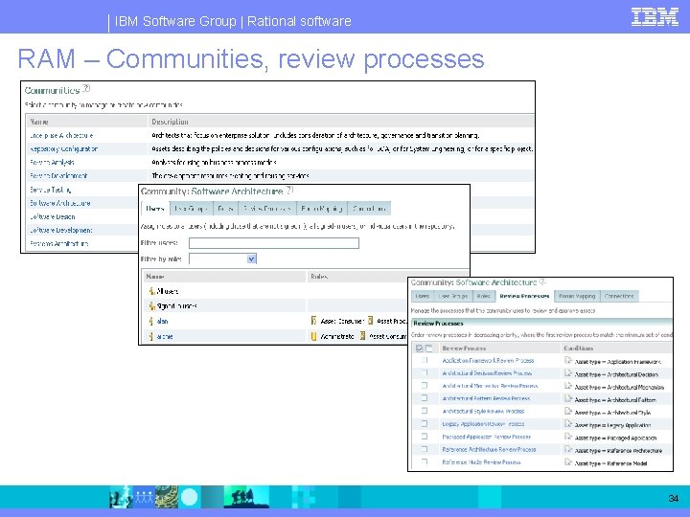
Task: Click archie's Asset Consumer role icon
Action: 362,336
